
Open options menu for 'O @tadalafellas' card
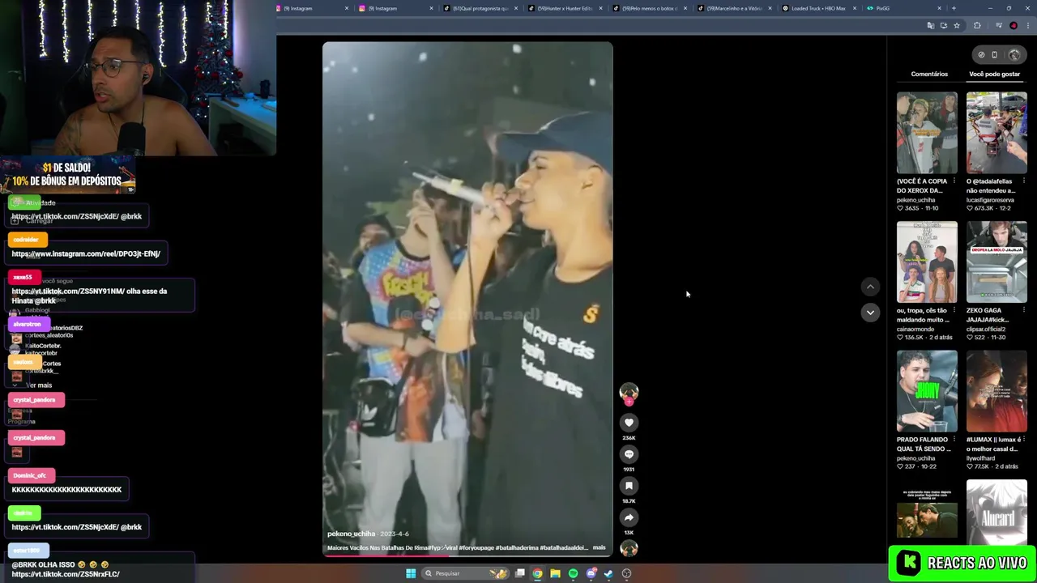pyautogui.click(x=1024, y=181)
